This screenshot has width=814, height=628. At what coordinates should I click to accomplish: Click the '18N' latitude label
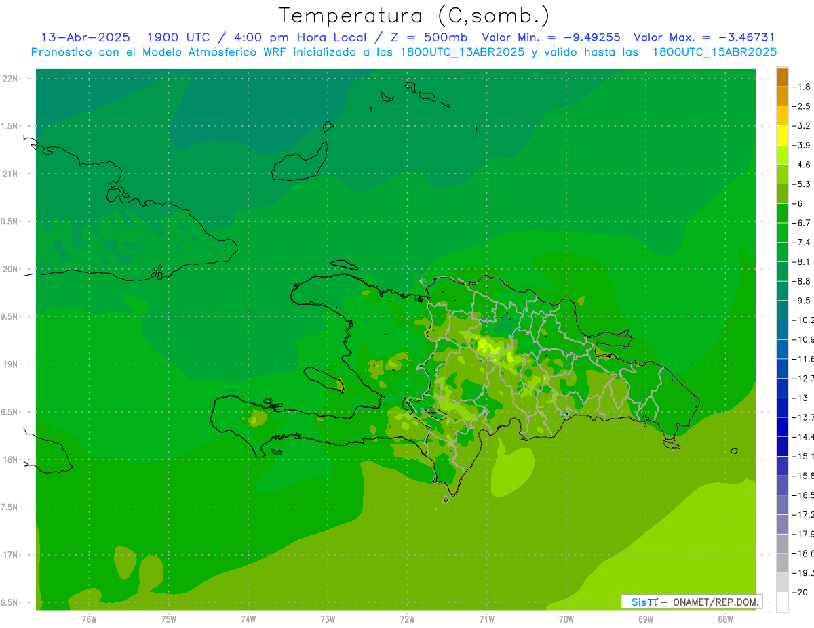(x=10, y=459)
